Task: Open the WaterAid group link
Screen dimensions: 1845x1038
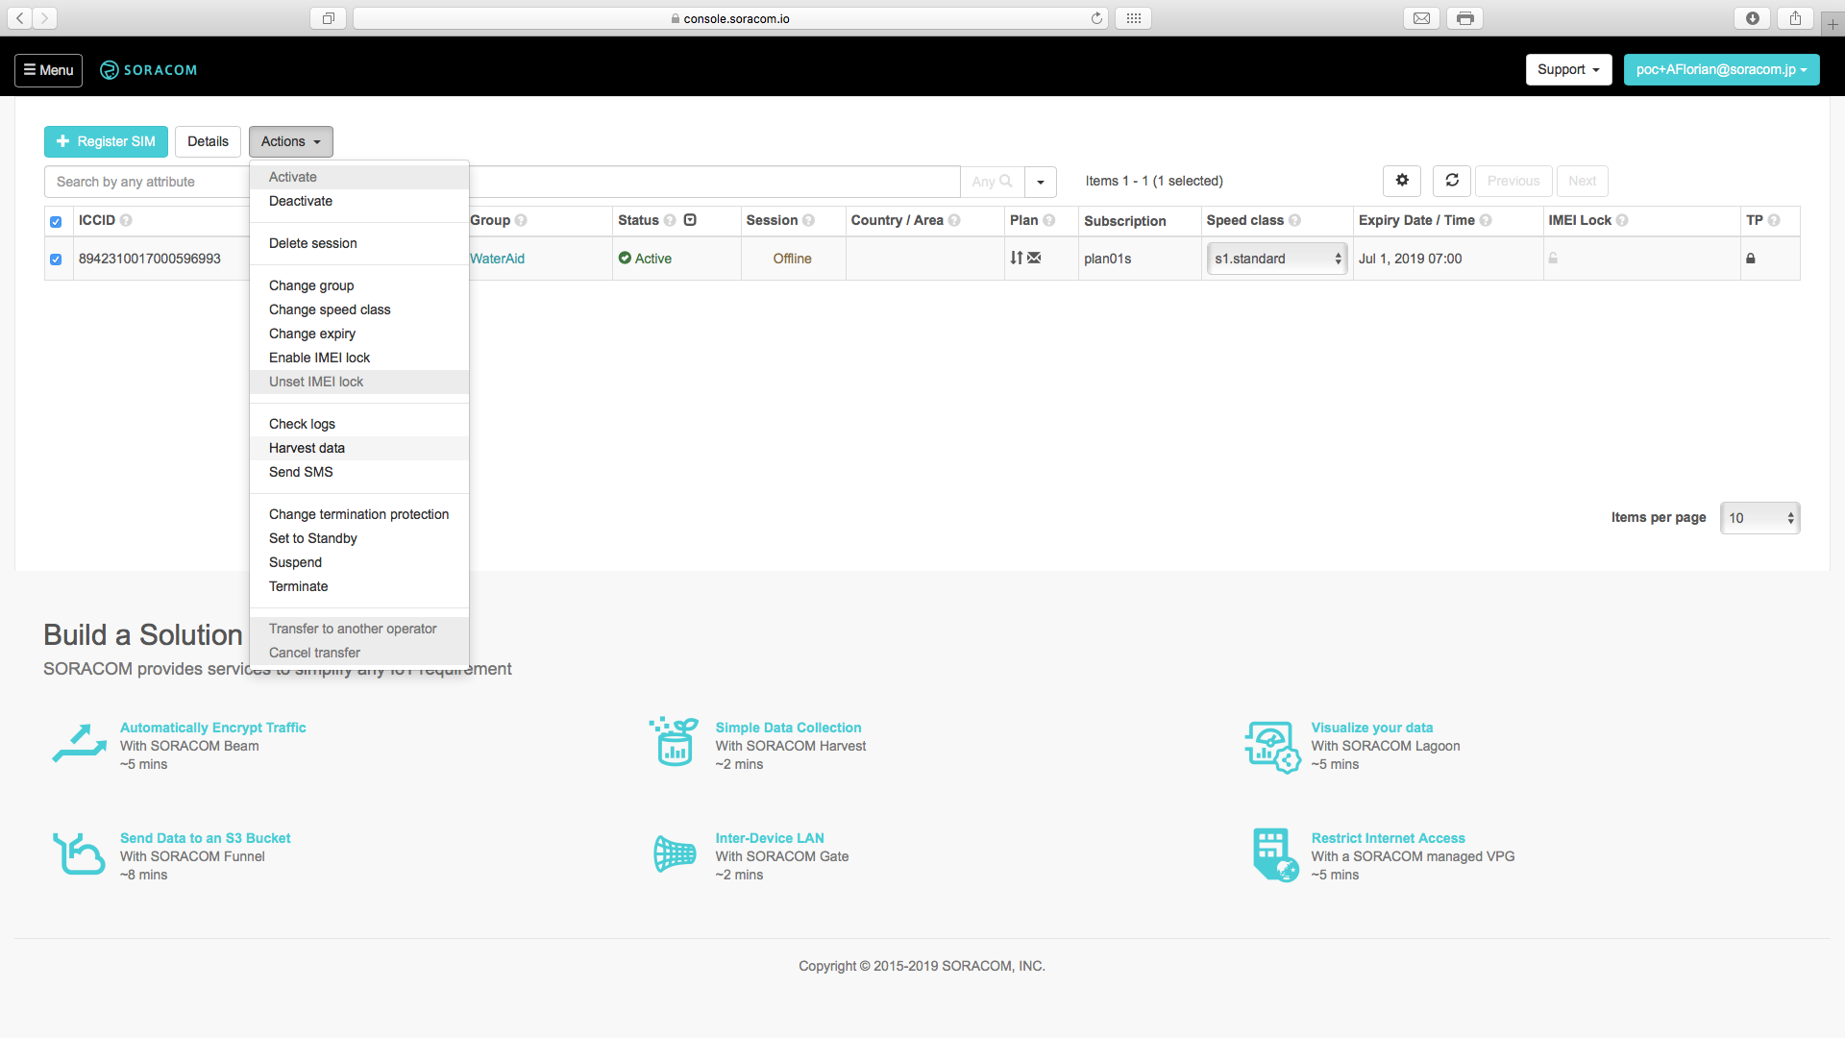Action: [497, 259]
